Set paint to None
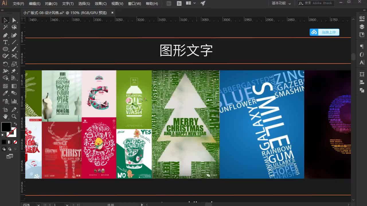 (15, 142)
